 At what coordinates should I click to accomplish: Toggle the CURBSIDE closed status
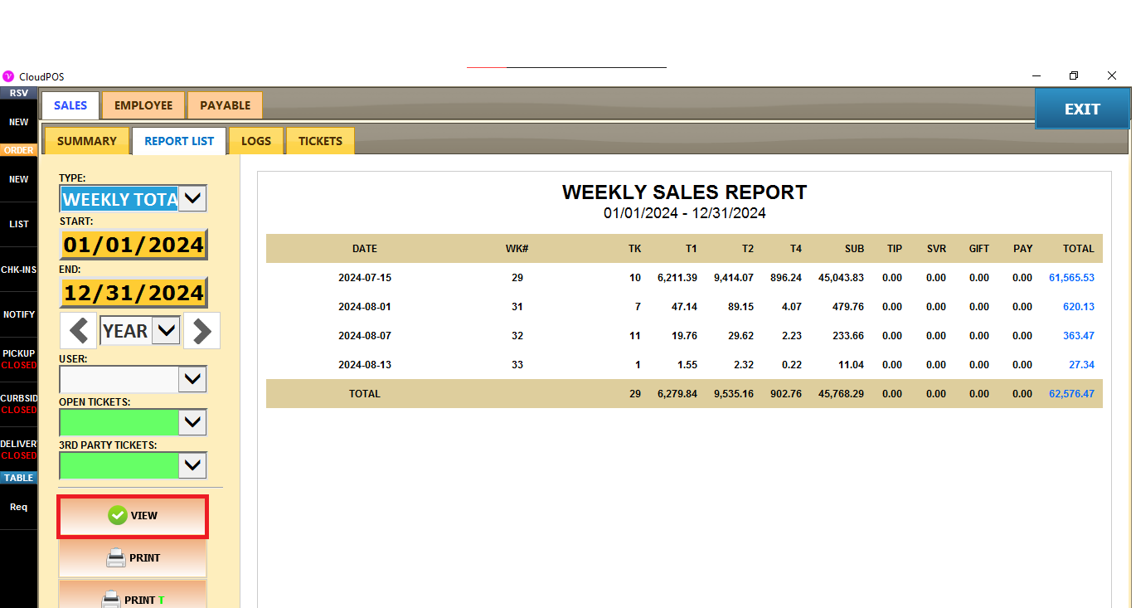click(18, 404)
